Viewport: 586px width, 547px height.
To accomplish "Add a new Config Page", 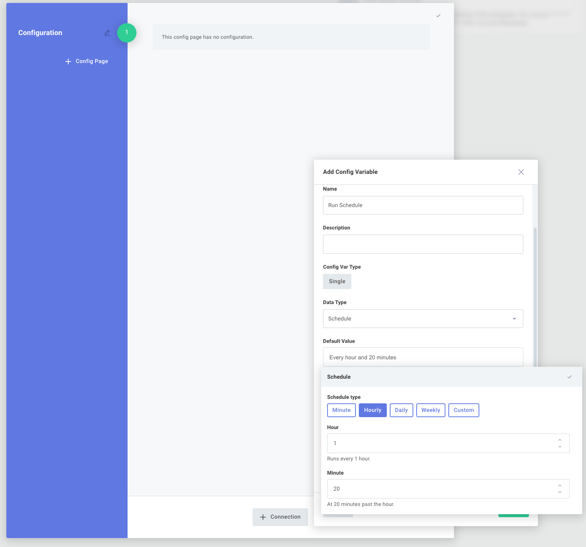I will pos(87,61).
